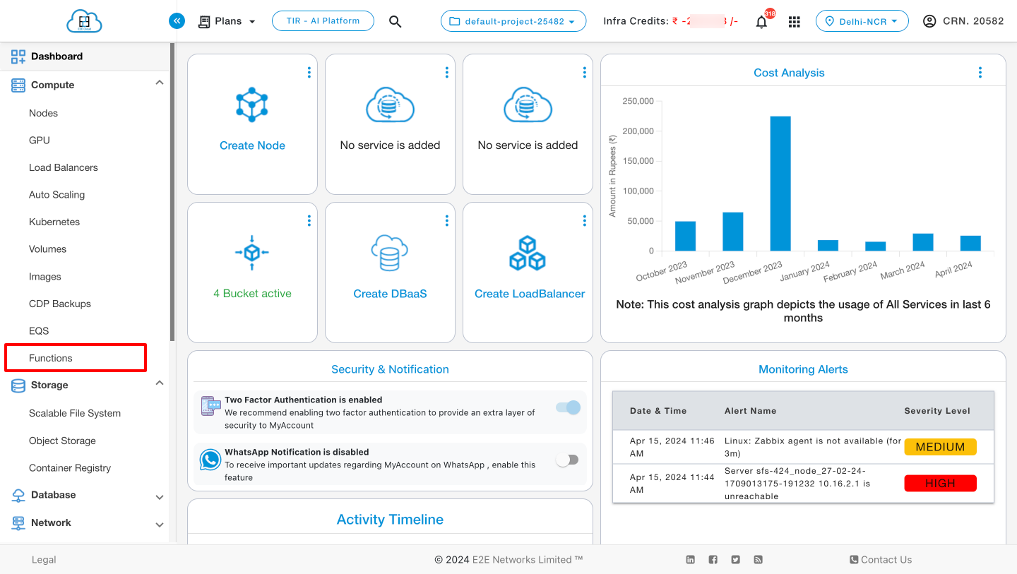This screenshot has width=1017, height=574.
Task: Click the Compute section icon
Action: (18, 85)
